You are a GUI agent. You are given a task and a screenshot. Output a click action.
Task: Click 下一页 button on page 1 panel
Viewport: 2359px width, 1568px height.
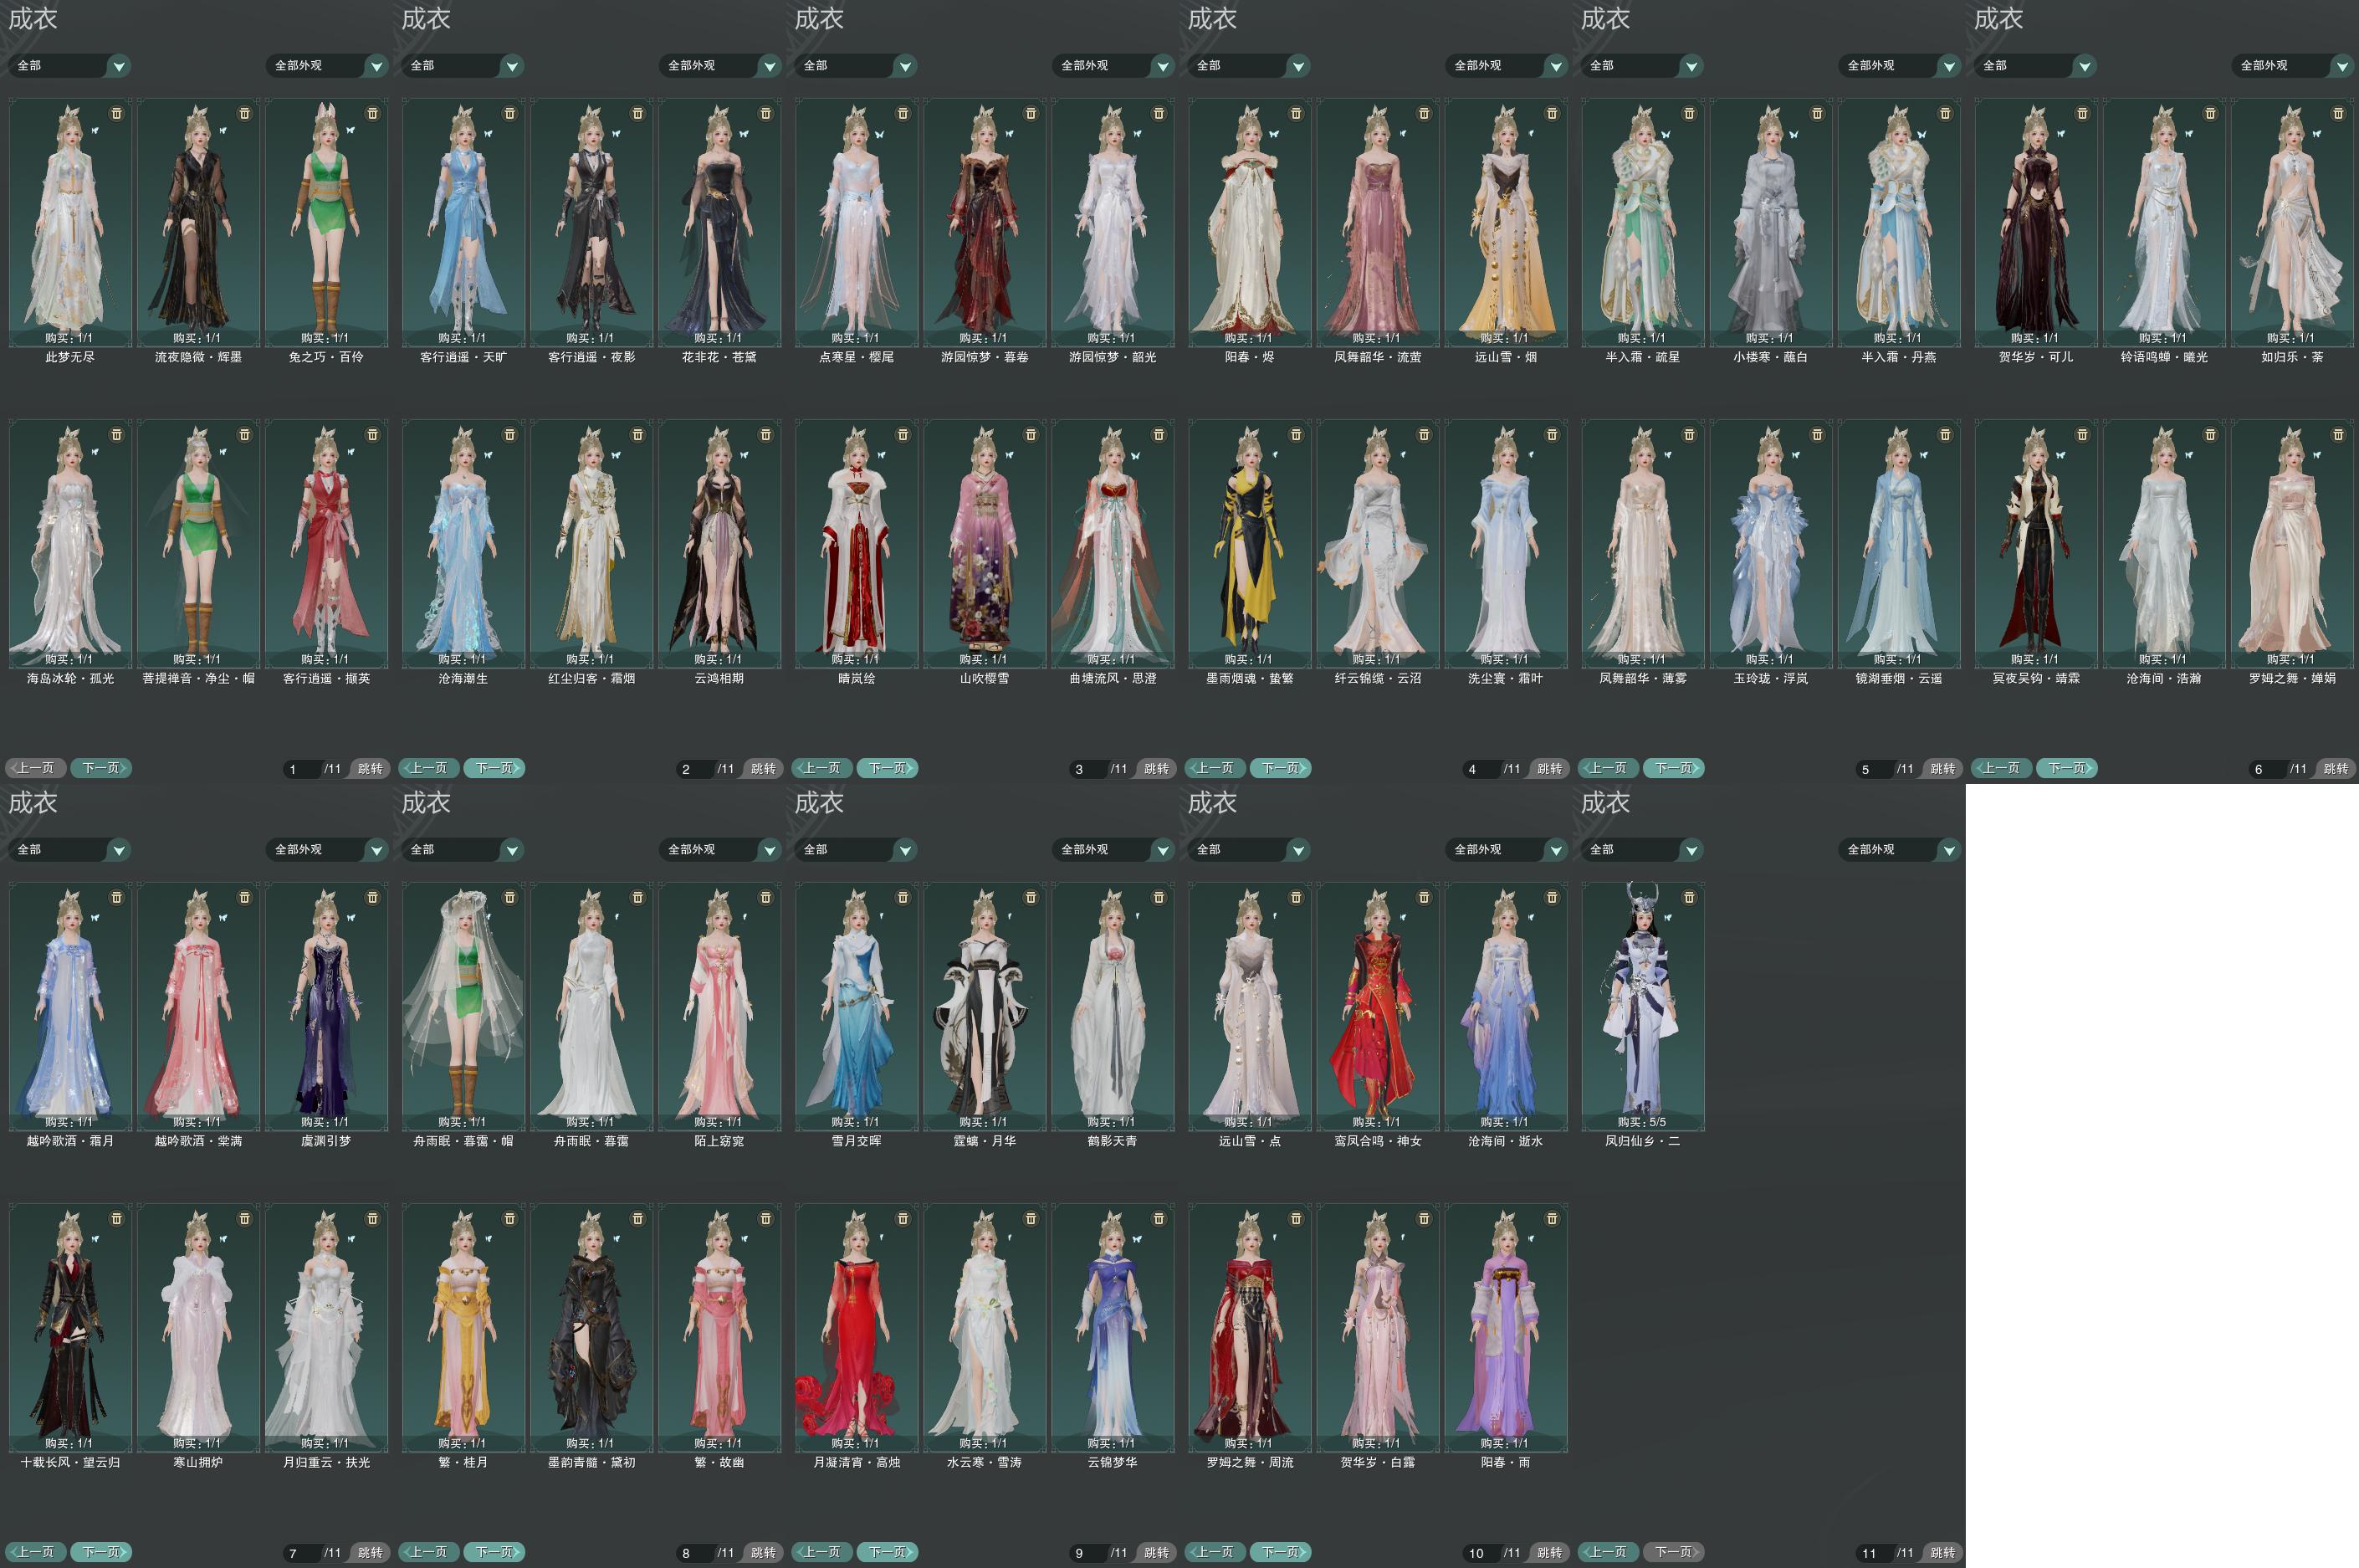click(101, 768)
